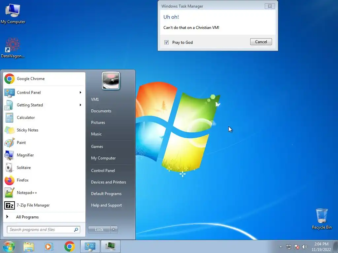Select the DataWagon desktop shortcut

(x=13, y=48)
